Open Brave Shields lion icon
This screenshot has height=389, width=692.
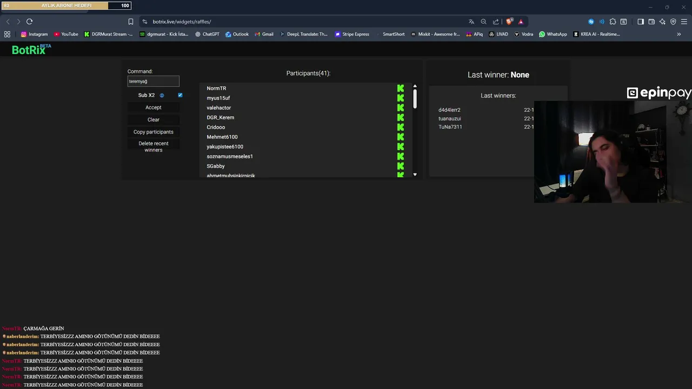(x=509, y=22)
